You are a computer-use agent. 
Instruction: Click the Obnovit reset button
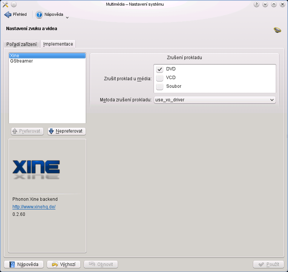(x=101, y=264)
